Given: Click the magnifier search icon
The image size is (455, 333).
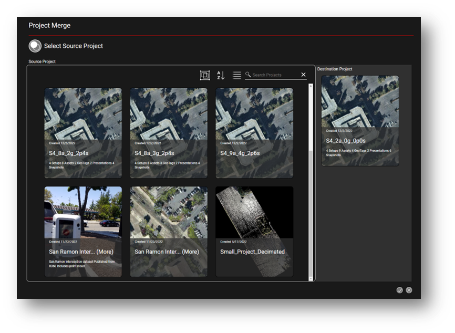Looking at the screenshot, I should [x=248, y=75].
